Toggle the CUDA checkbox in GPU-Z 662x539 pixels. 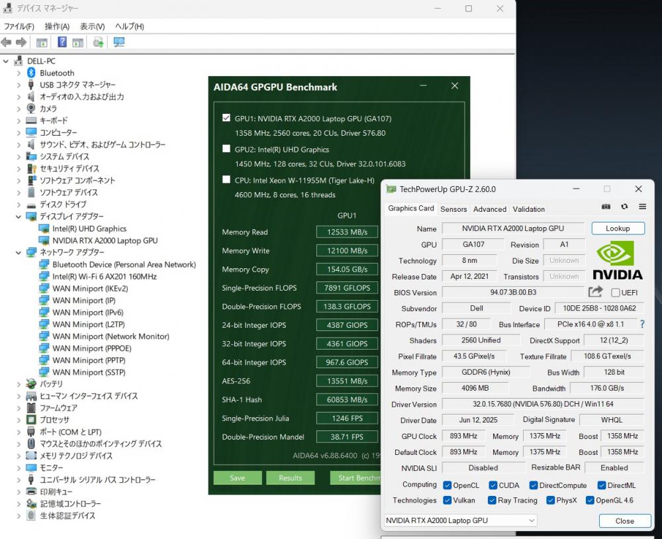click(x=493, y=485)
